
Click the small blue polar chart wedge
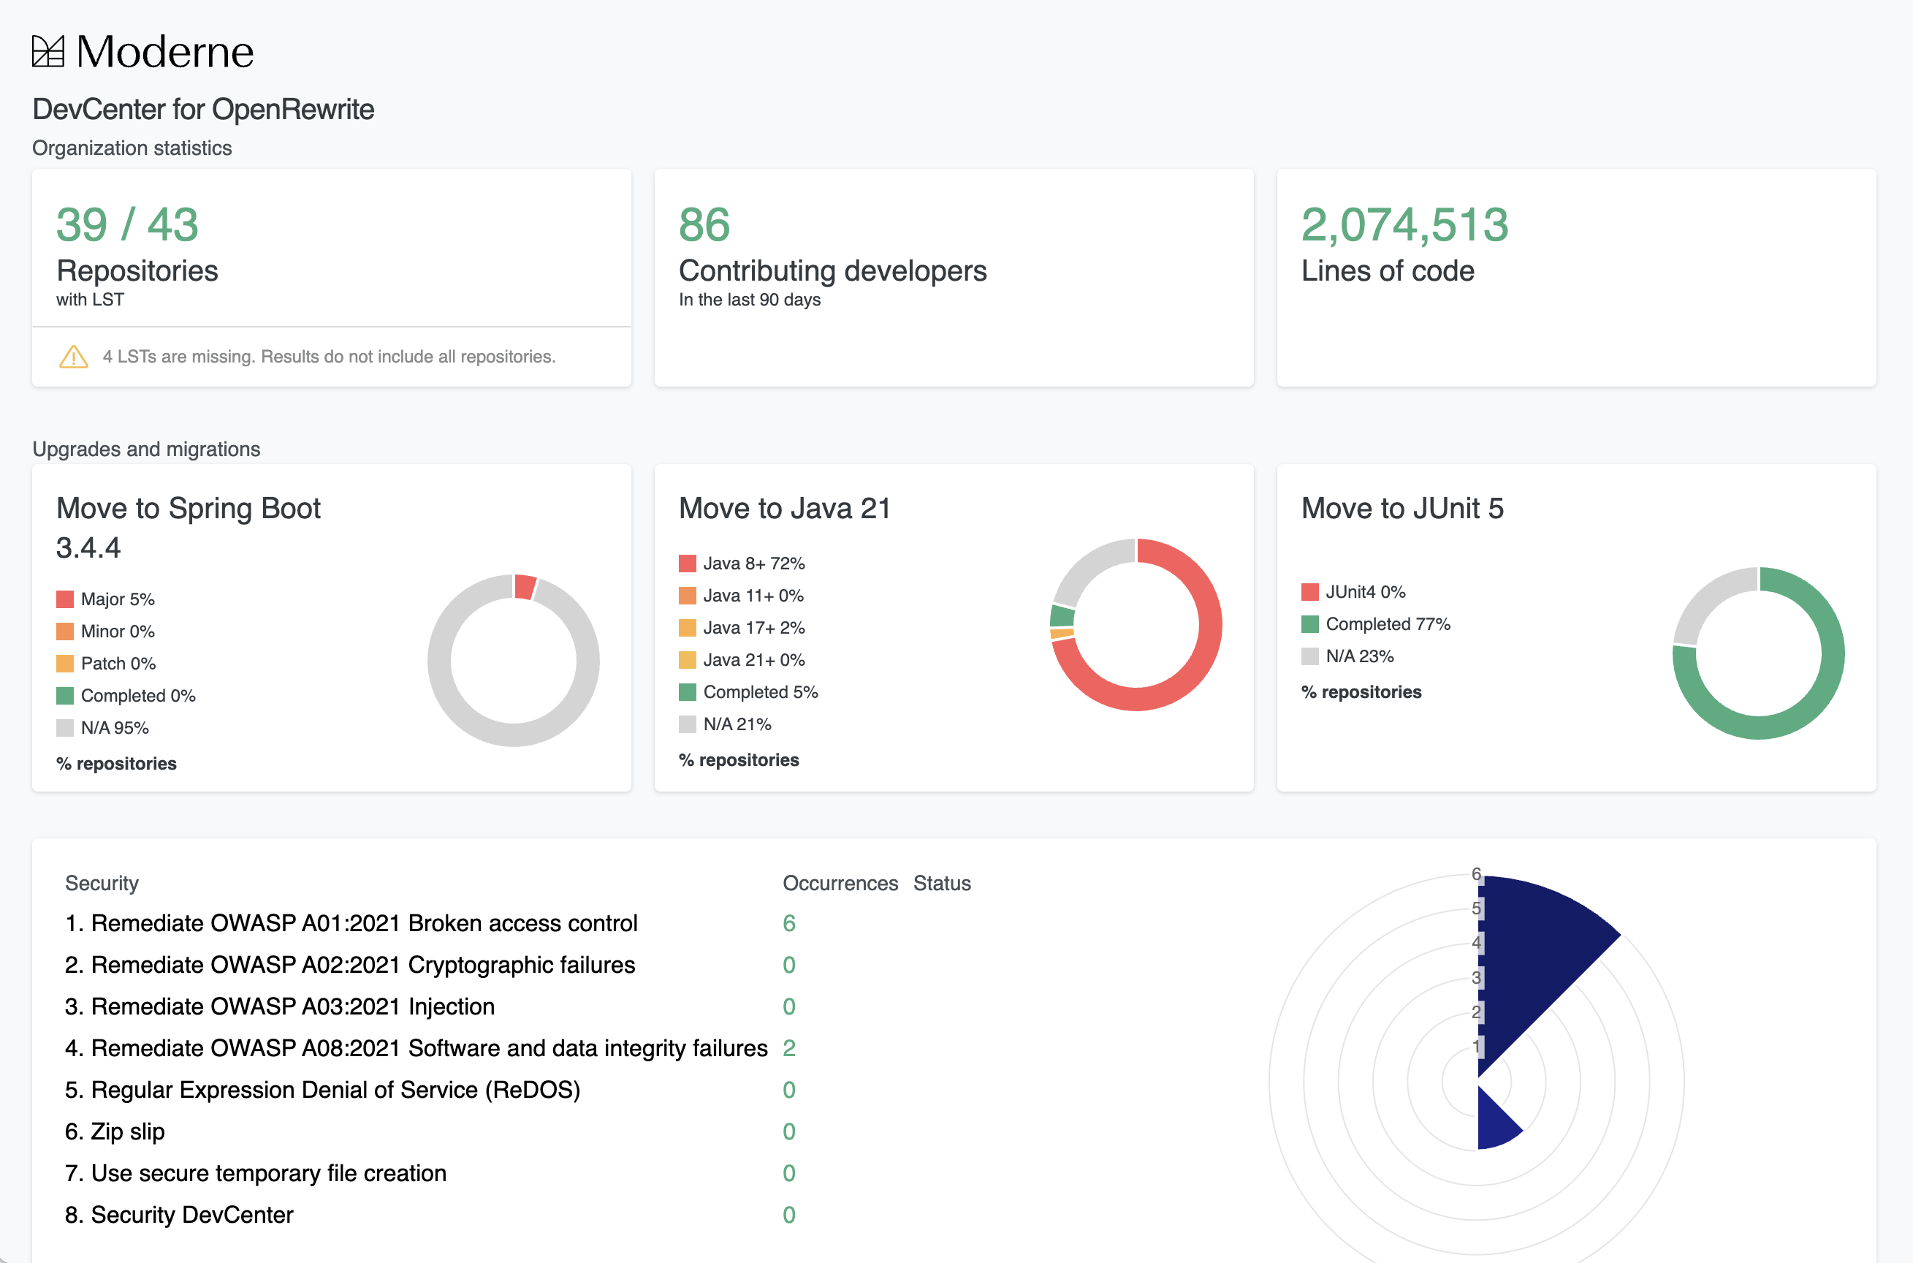pos(1494,1123)
